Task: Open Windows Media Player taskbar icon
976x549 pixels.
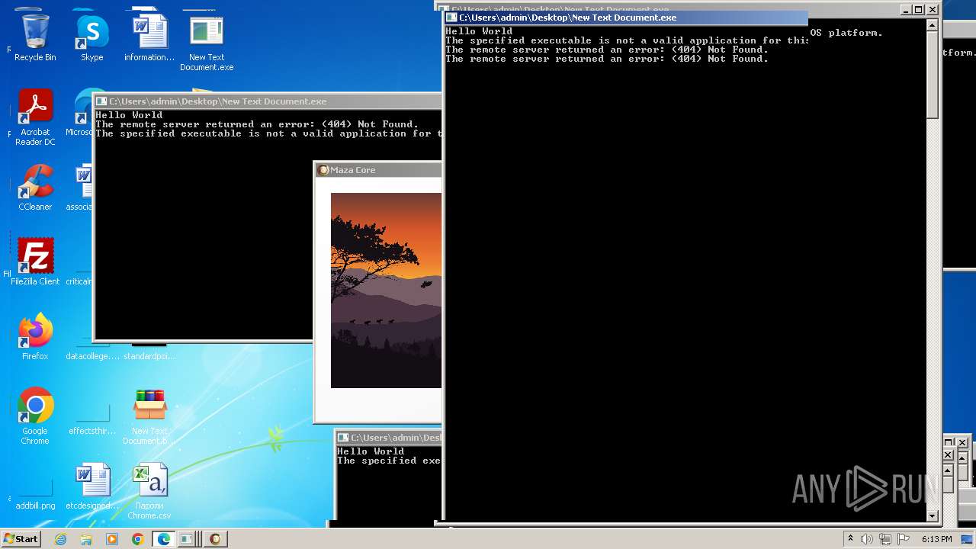Action: 112,539
